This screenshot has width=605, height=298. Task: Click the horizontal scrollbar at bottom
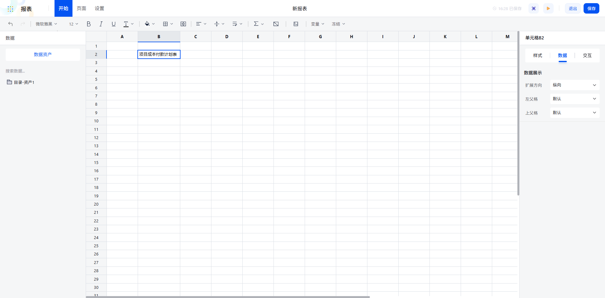pos(228,297)
